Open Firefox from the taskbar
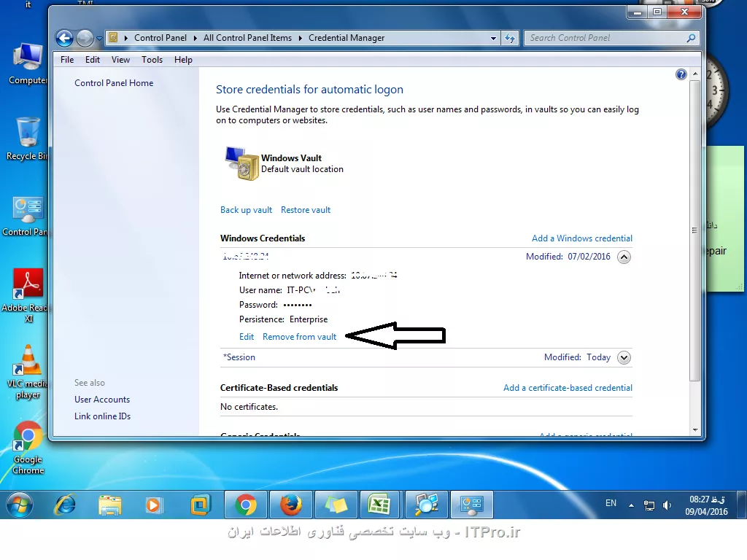The image size is (747, 560). [290, 505]
